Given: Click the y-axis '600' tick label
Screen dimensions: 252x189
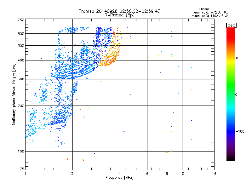Looking at the screenshot, I should click(21, 34).
